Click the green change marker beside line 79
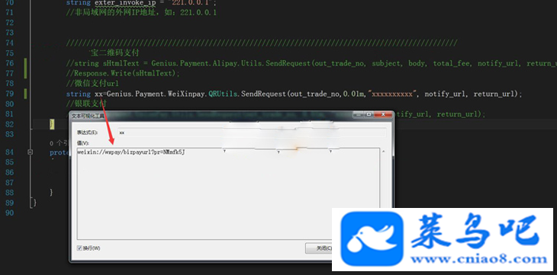This screenshot has height=275, width=557. (26, 94)
